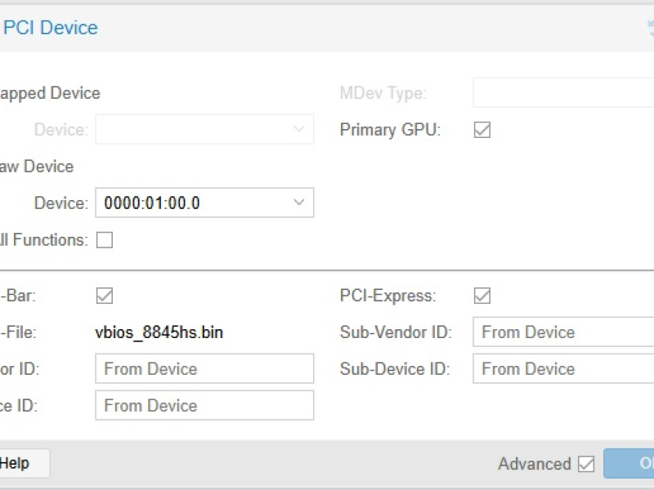Viewport: 654px width, 490px height.
Task: Select the Raw Device label
Action: click(x=37, y=167)
